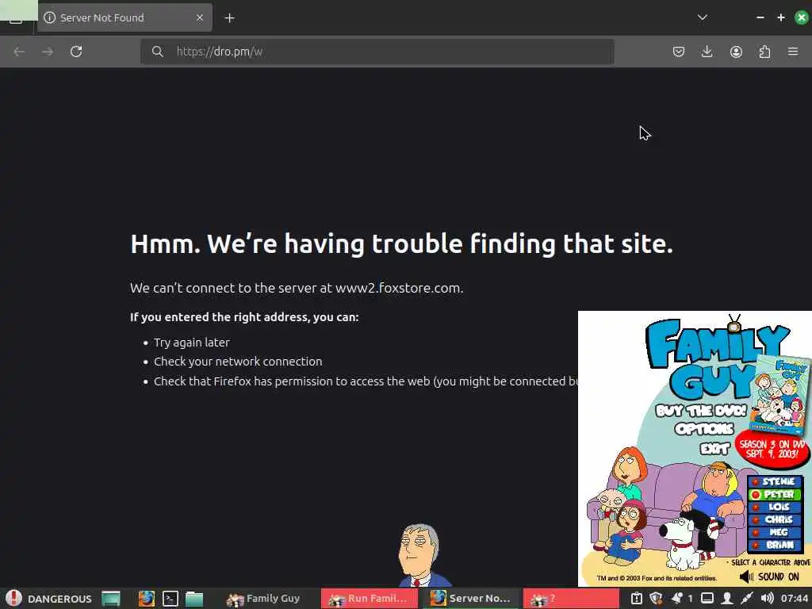Image resolution: width=812 pixels, height=609 pixels.
Task: Open the file manager folder launcher
Action: (194, 599)
